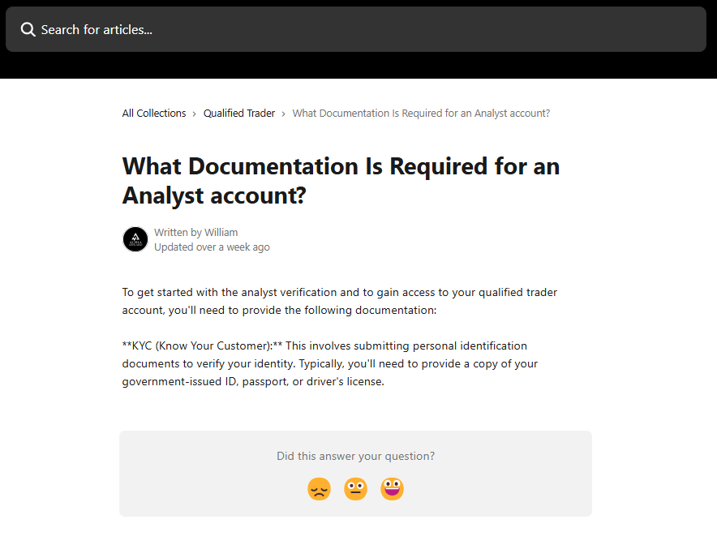Click the current article breadcrumb text

[x=421, y=114]
